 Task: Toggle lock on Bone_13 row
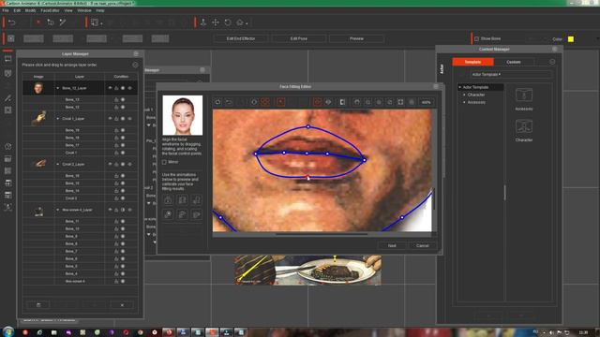pos(116,99)
